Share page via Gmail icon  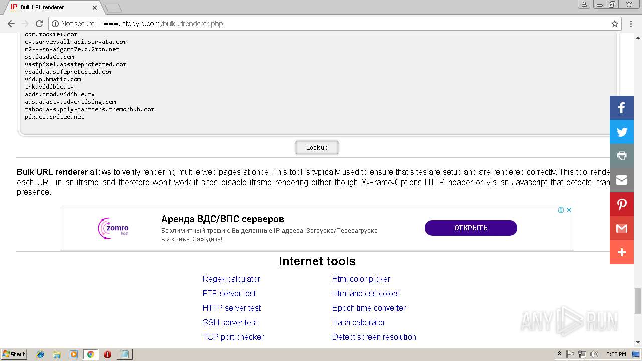coord(622,228)
